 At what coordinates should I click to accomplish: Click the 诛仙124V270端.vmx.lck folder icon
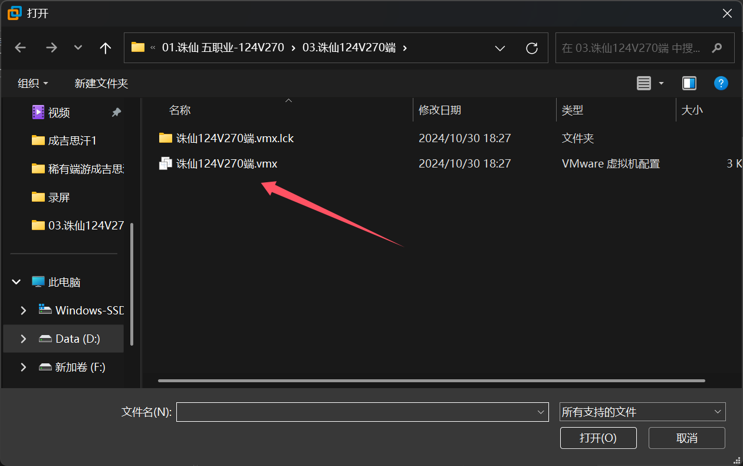click(165, 138)
